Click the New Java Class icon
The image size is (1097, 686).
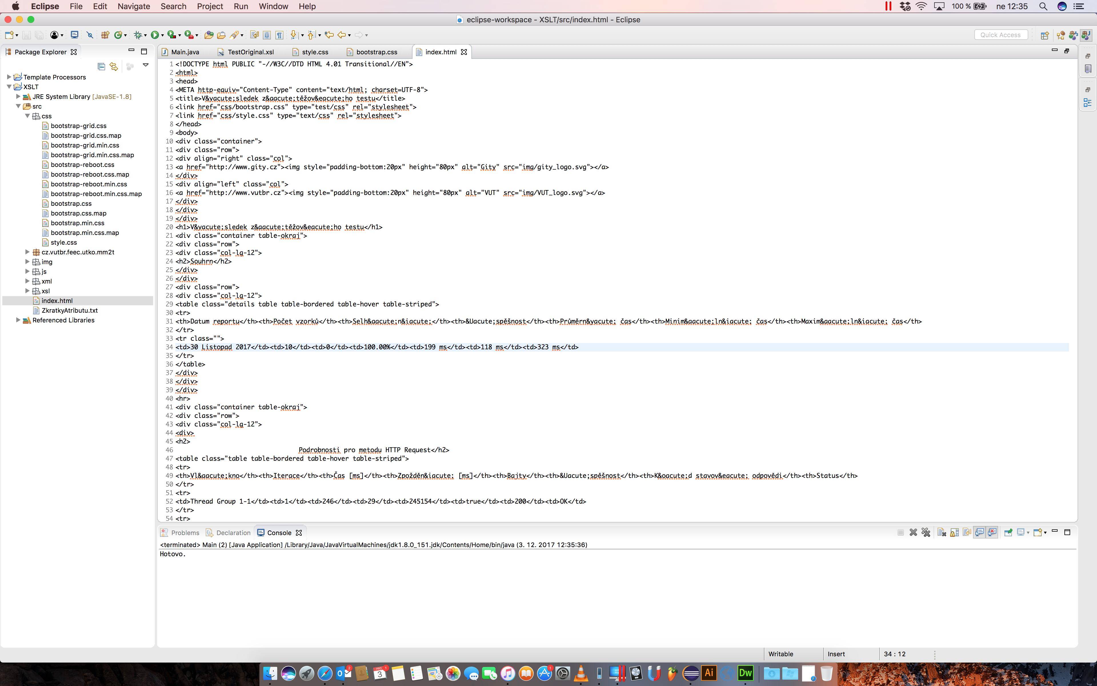[x=118, y=35]
